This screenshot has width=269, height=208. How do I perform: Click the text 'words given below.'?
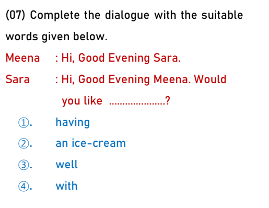click(x=56, y=37)
